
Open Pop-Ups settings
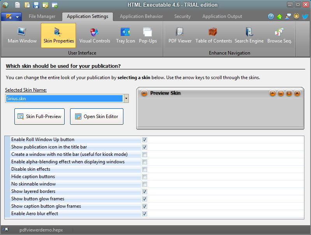148,35
